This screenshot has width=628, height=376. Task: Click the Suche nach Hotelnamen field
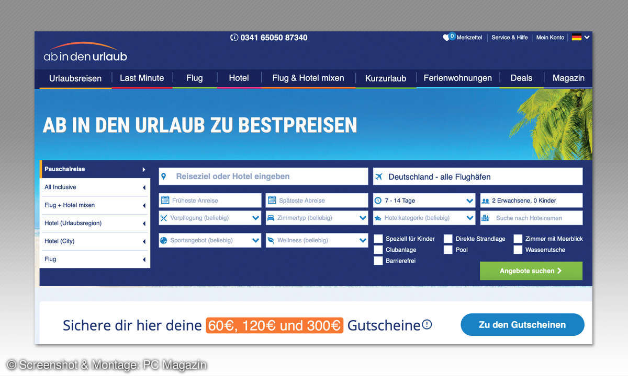pos(531,218)
